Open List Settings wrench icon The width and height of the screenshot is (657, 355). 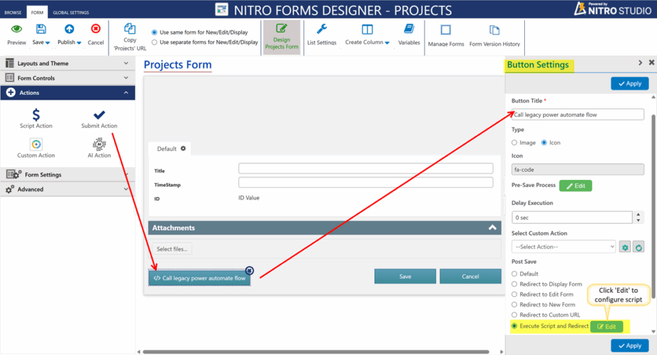pyautogui.click(x=322, y=30)
